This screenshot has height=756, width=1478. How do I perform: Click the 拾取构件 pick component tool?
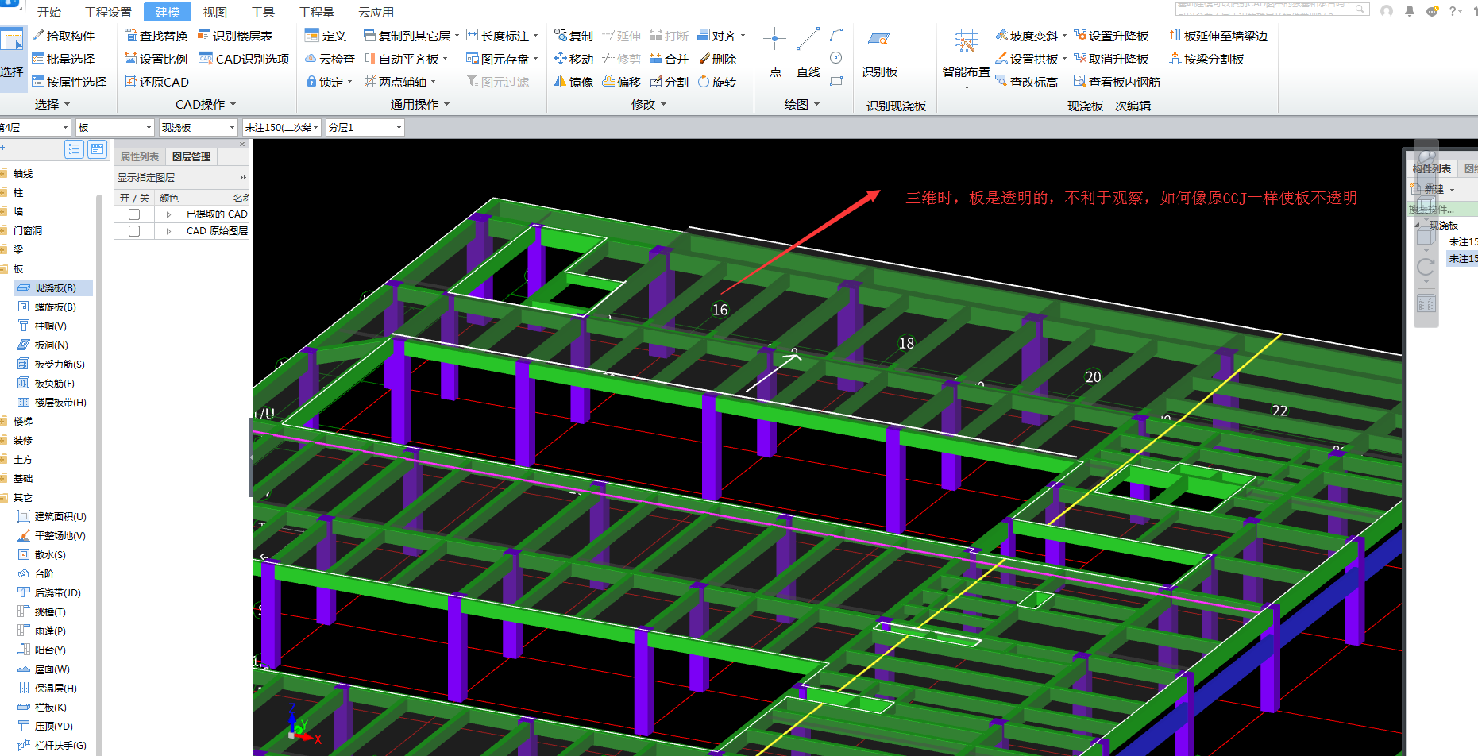(x=64, y=36)
